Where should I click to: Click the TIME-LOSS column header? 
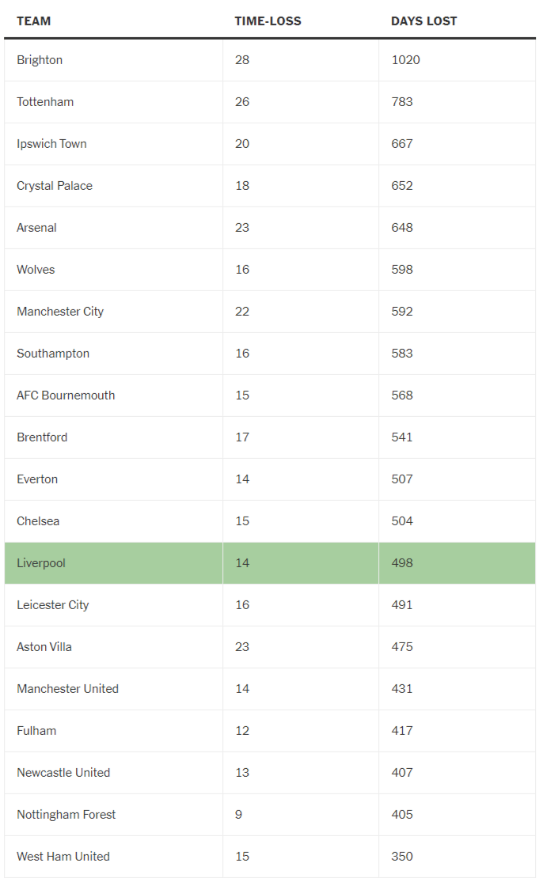point(268,21)
